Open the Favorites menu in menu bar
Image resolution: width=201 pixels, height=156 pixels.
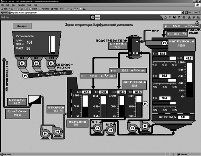(x=21, y=5)
